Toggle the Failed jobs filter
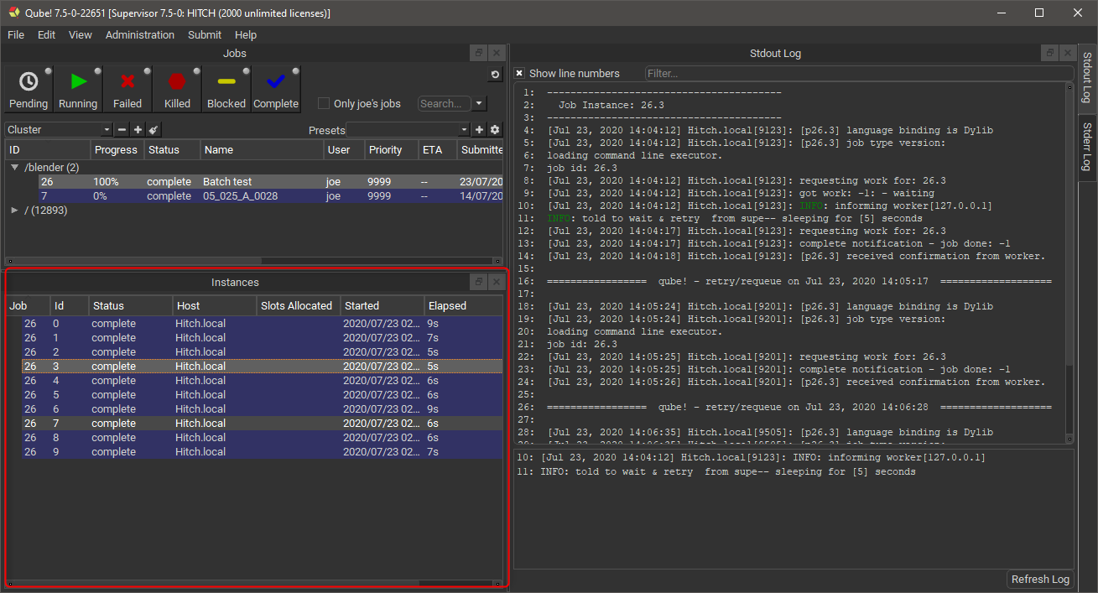 (127, 89)
